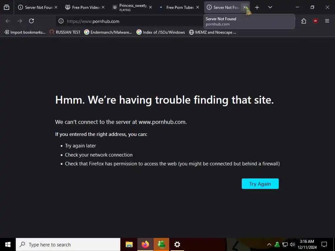Screen dimensions: 335x251
Task: Open the MEMZ and Noescape bookmark
Action: click(x=213, y=32)
